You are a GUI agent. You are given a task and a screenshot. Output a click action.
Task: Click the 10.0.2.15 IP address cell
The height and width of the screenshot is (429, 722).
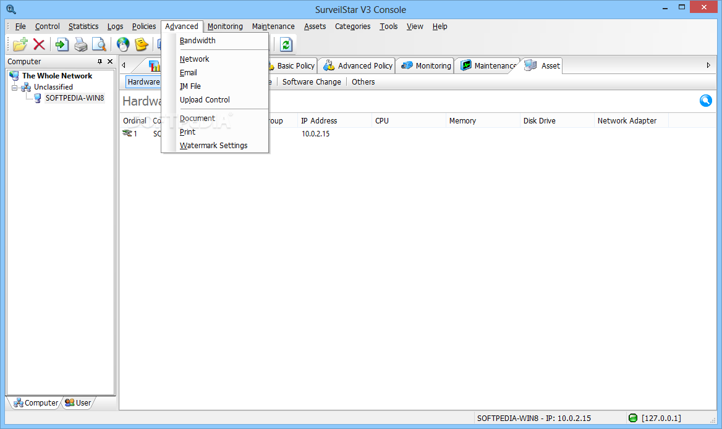[316, 134]
